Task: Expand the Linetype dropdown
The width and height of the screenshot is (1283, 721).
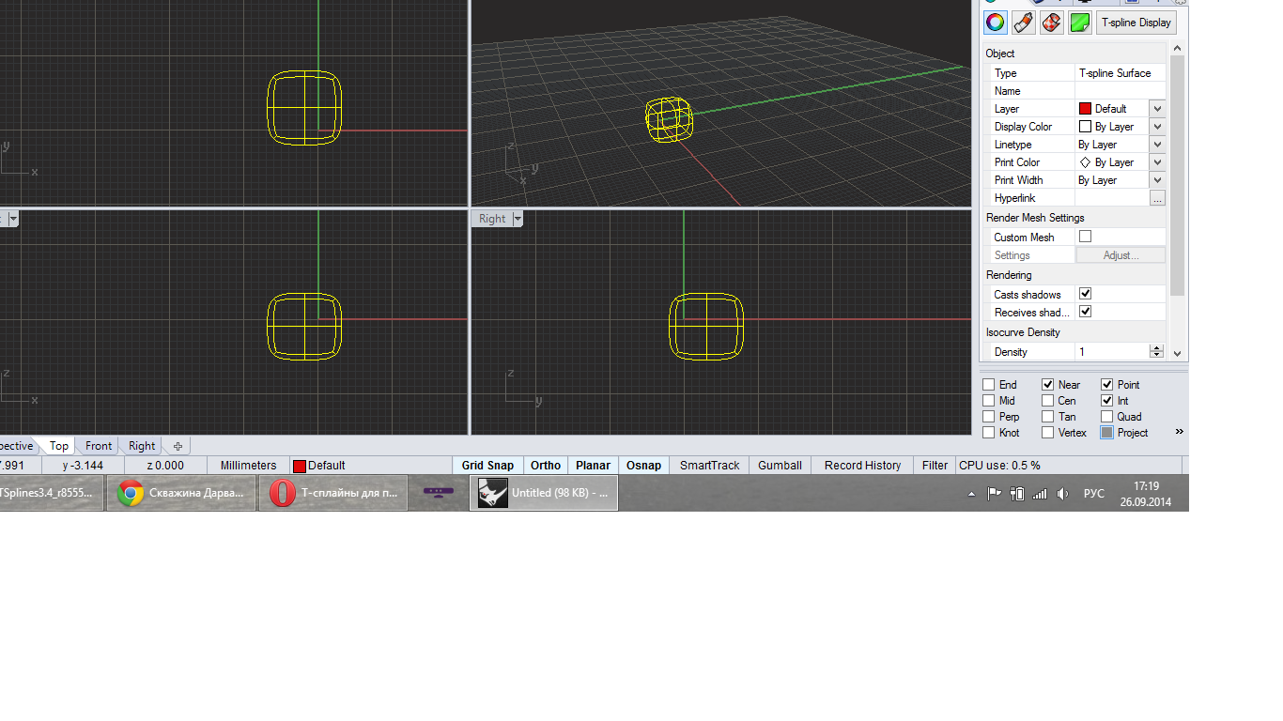Action: pyautogui.click(x=1157, y=145)
